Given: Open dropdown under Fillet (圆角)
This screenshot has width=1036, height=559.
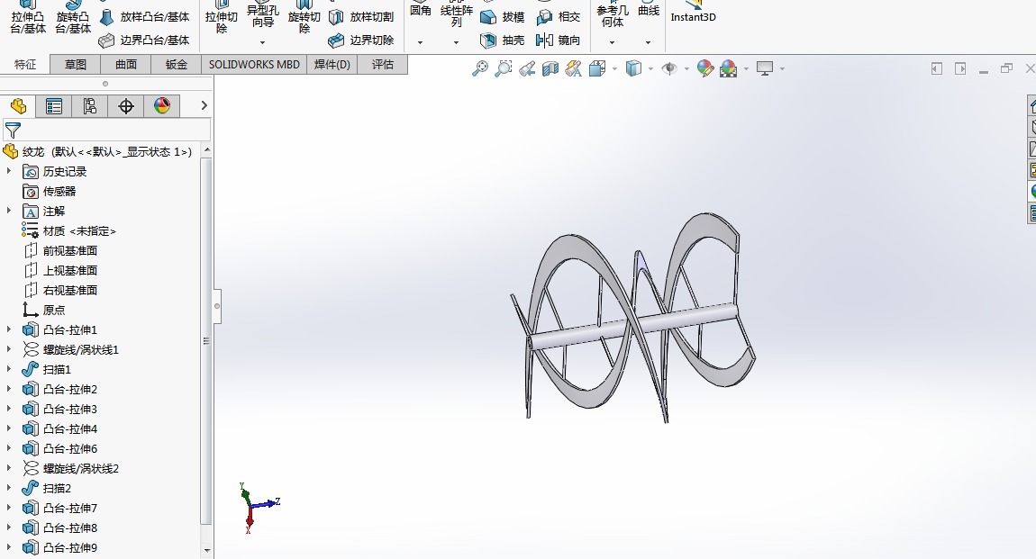Looking at the screenshot, I should pos(420,43).
